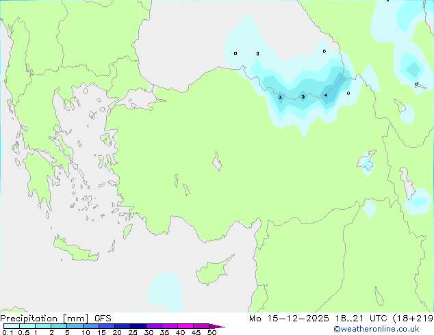Click the 25–30 mm dark blue swatch
Viewport: 434px width, 335px height.
click(138, 326)
